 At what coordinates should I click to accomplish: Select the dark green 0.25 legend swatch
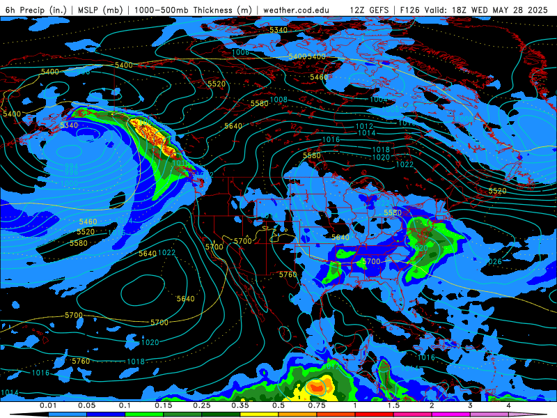point(221,415)
